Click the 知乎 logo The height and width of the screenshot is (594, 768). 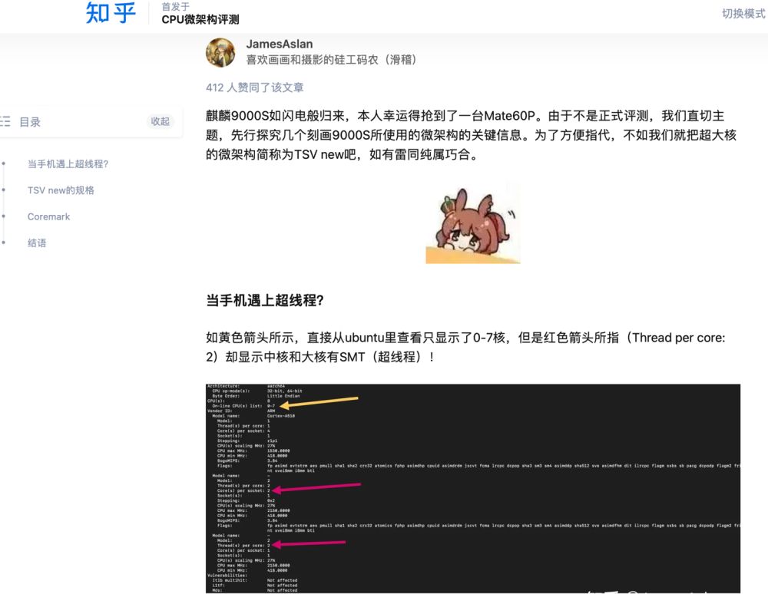click(x=111, y=14)
